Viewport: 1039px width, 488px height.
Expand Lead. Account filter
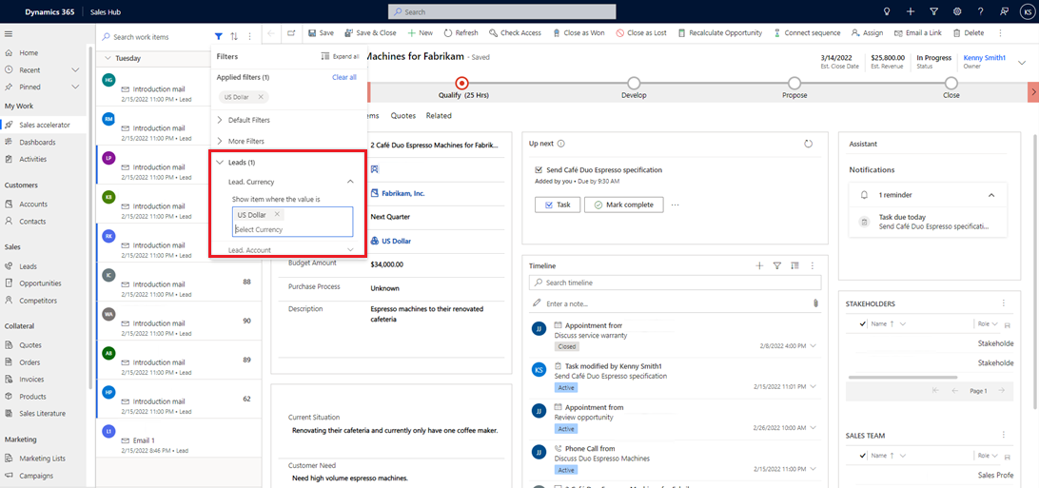(350, 249)
